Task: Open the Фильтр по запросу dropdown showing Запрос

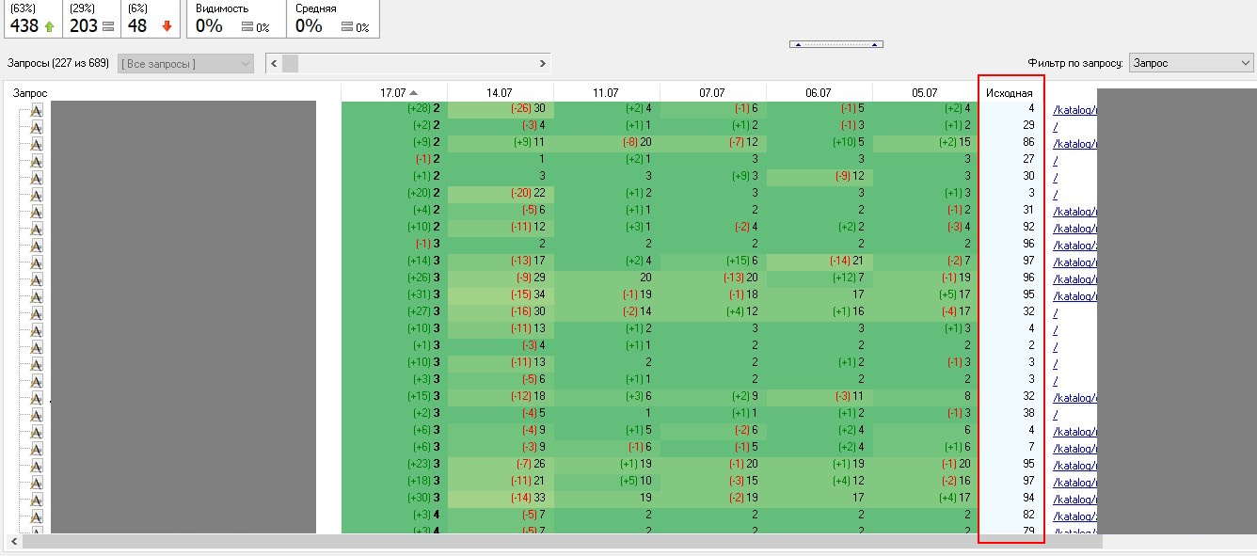Action: (x=1190, y=63)
